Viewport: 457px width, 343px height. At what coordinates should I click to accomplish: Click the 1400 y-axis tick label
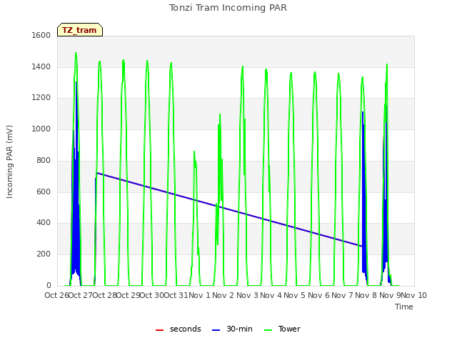click(41, 66)
